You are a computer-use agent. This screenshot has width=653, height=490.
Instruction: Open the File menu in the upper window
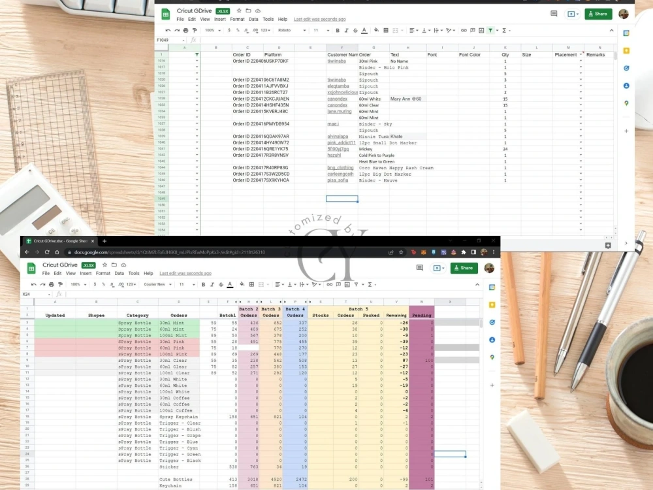(180, 19)
